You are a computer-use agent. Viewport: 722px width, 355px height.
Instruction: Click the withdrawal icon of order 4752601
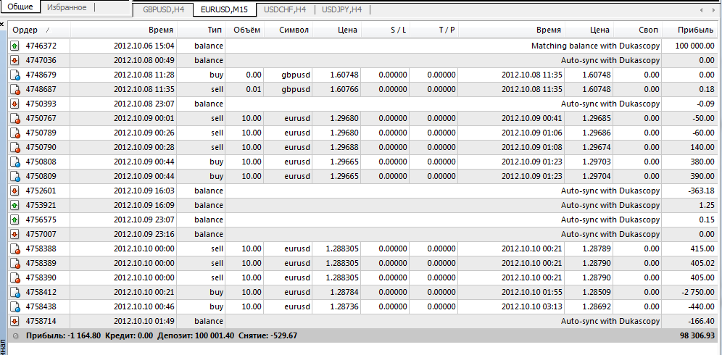pyautogui.click(x=15, y=191)
